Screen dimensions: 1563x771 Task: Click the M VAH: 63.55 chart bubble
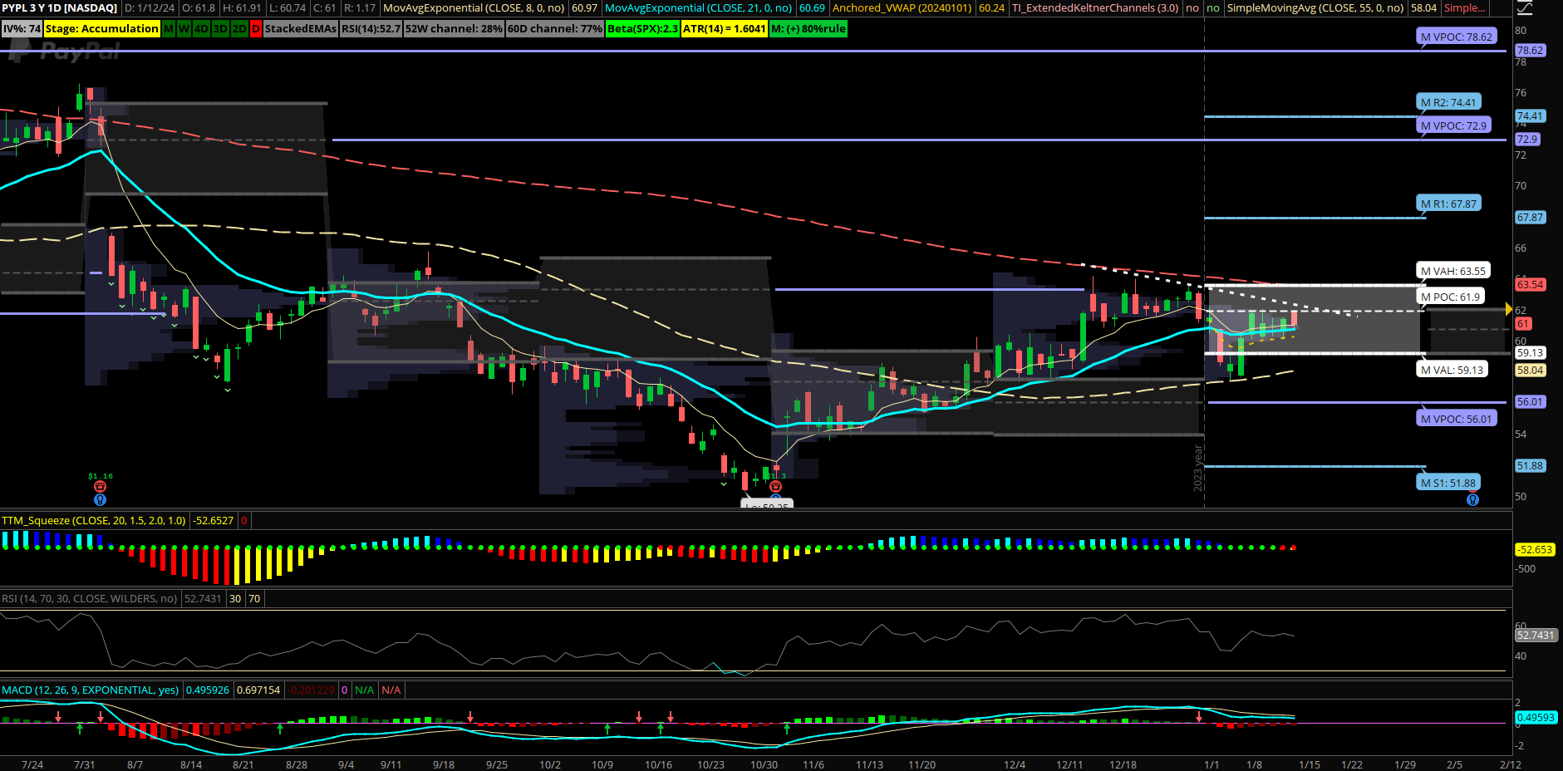(1453, 271)
